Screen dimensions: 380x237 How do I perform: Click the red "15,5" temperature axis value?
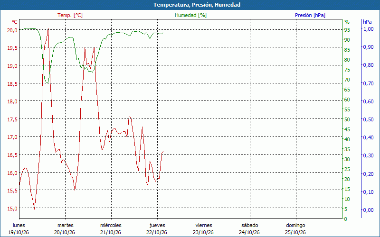12,191
